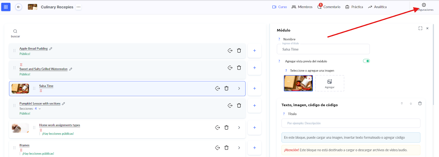This screenshot has width=439, height=157.
Task: Open the Sweet and Salty Grilled Watermelon link
Action: pyautogui.click(x=43, y=69)
